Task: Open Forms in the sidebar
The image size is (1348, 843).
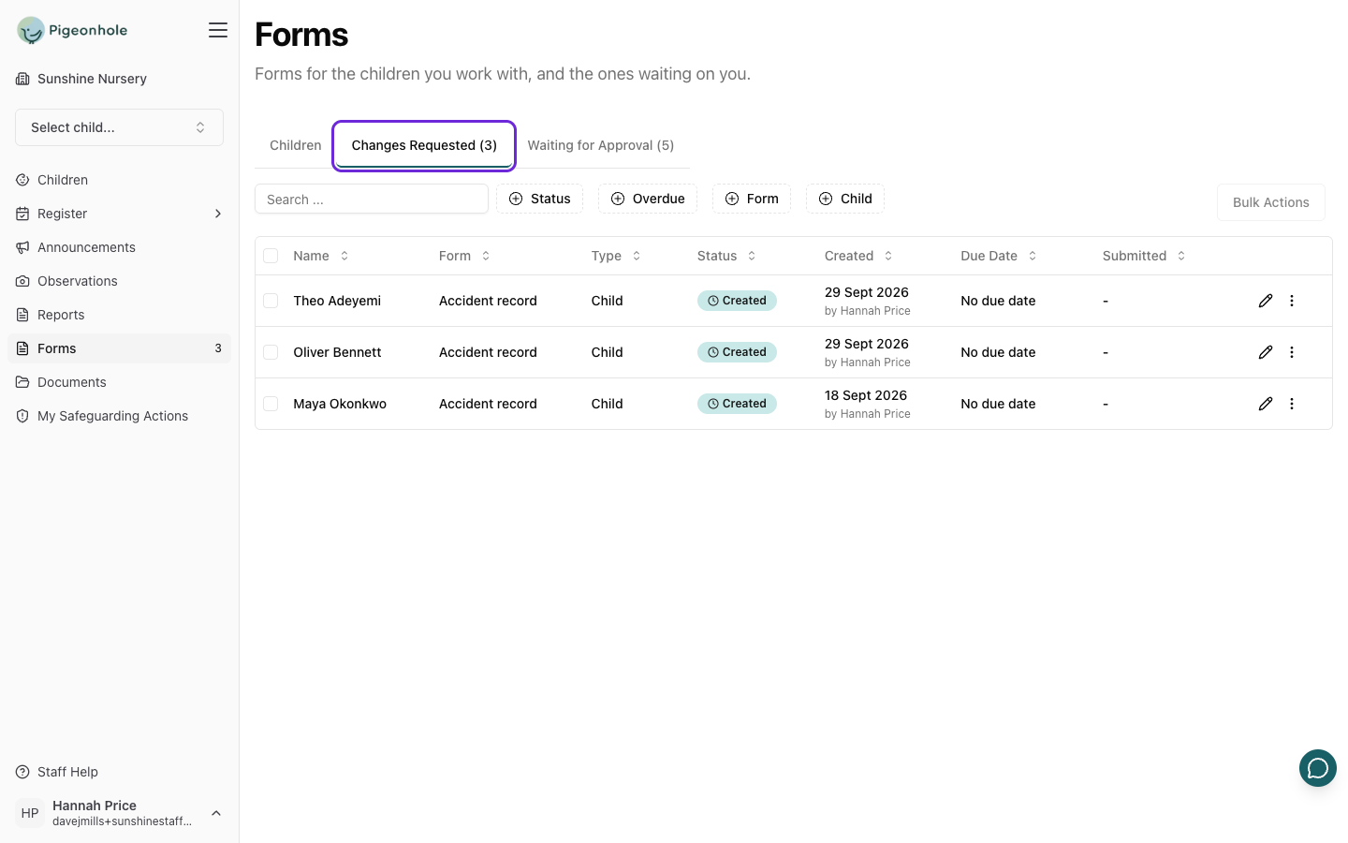Action: 119,348
